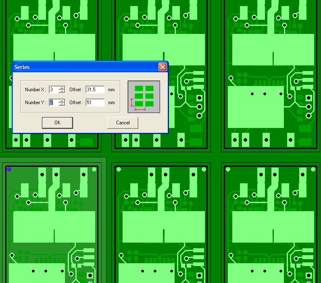Close the Series dialog window
This screenshot has height=283, width=321.
(x=163, y=67)
